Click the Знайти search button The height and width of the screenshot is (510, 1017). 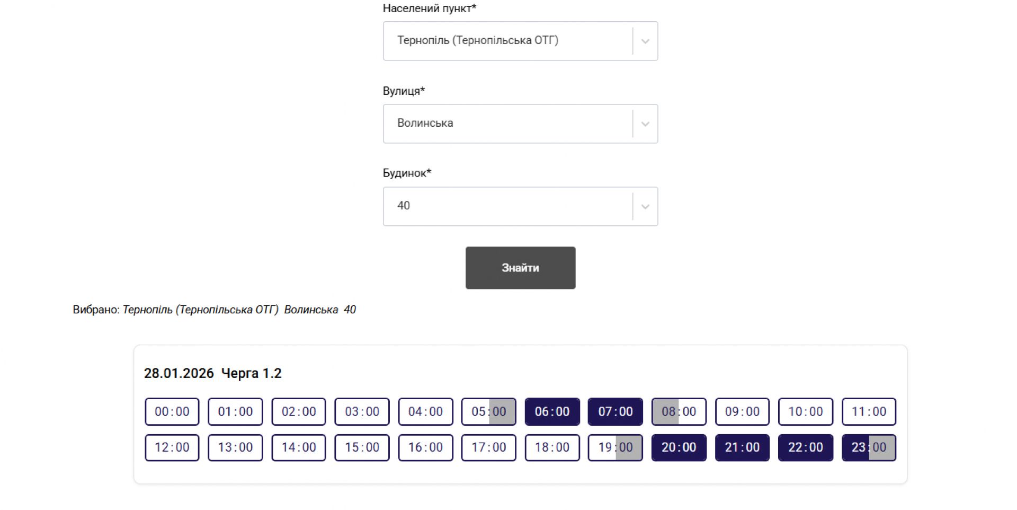click(520, 268)
